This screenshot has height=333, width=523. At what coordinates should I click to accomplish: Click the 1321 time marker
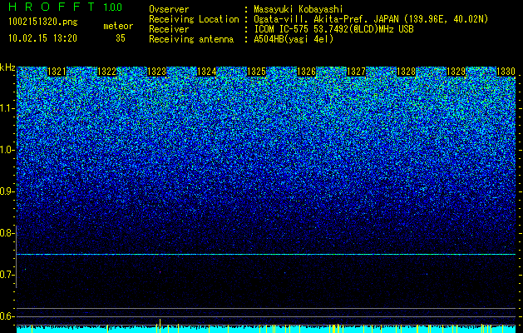(57, 72)
